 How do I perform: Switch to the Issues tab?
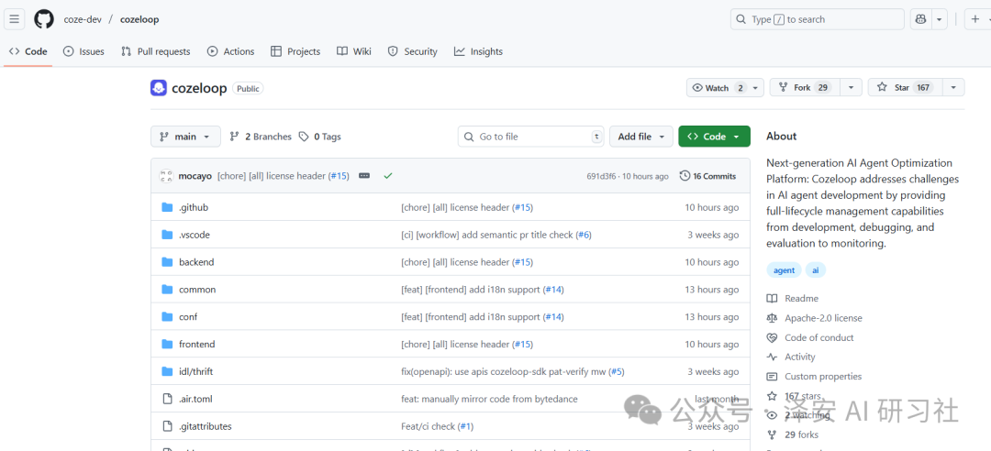[x=84, y=52]
